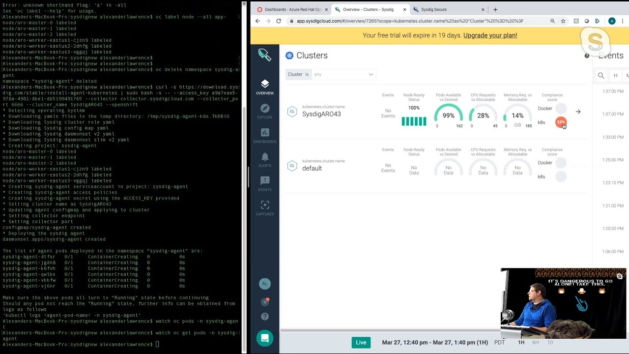
Task: Open the Cluster is any dropdown
Action: coord(330,74)
